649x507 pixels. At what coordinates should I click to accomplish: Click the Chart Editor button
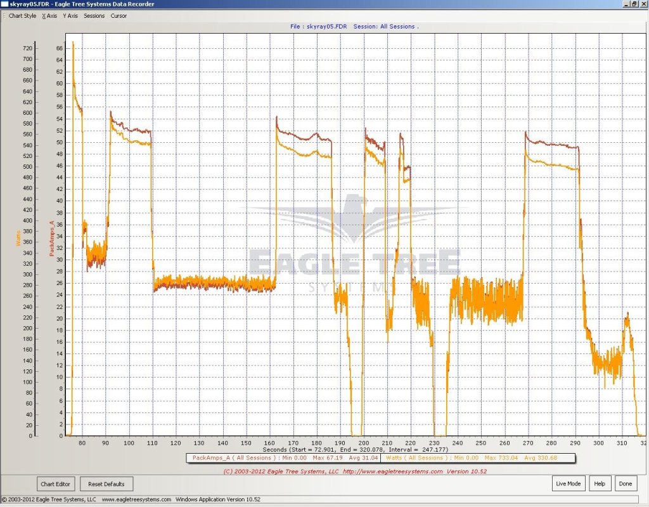(x=56, y=484)
